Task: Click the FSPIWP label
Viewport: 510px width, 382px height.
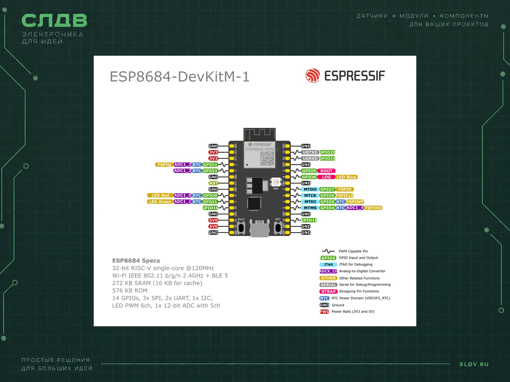Action: click(355, 202)
